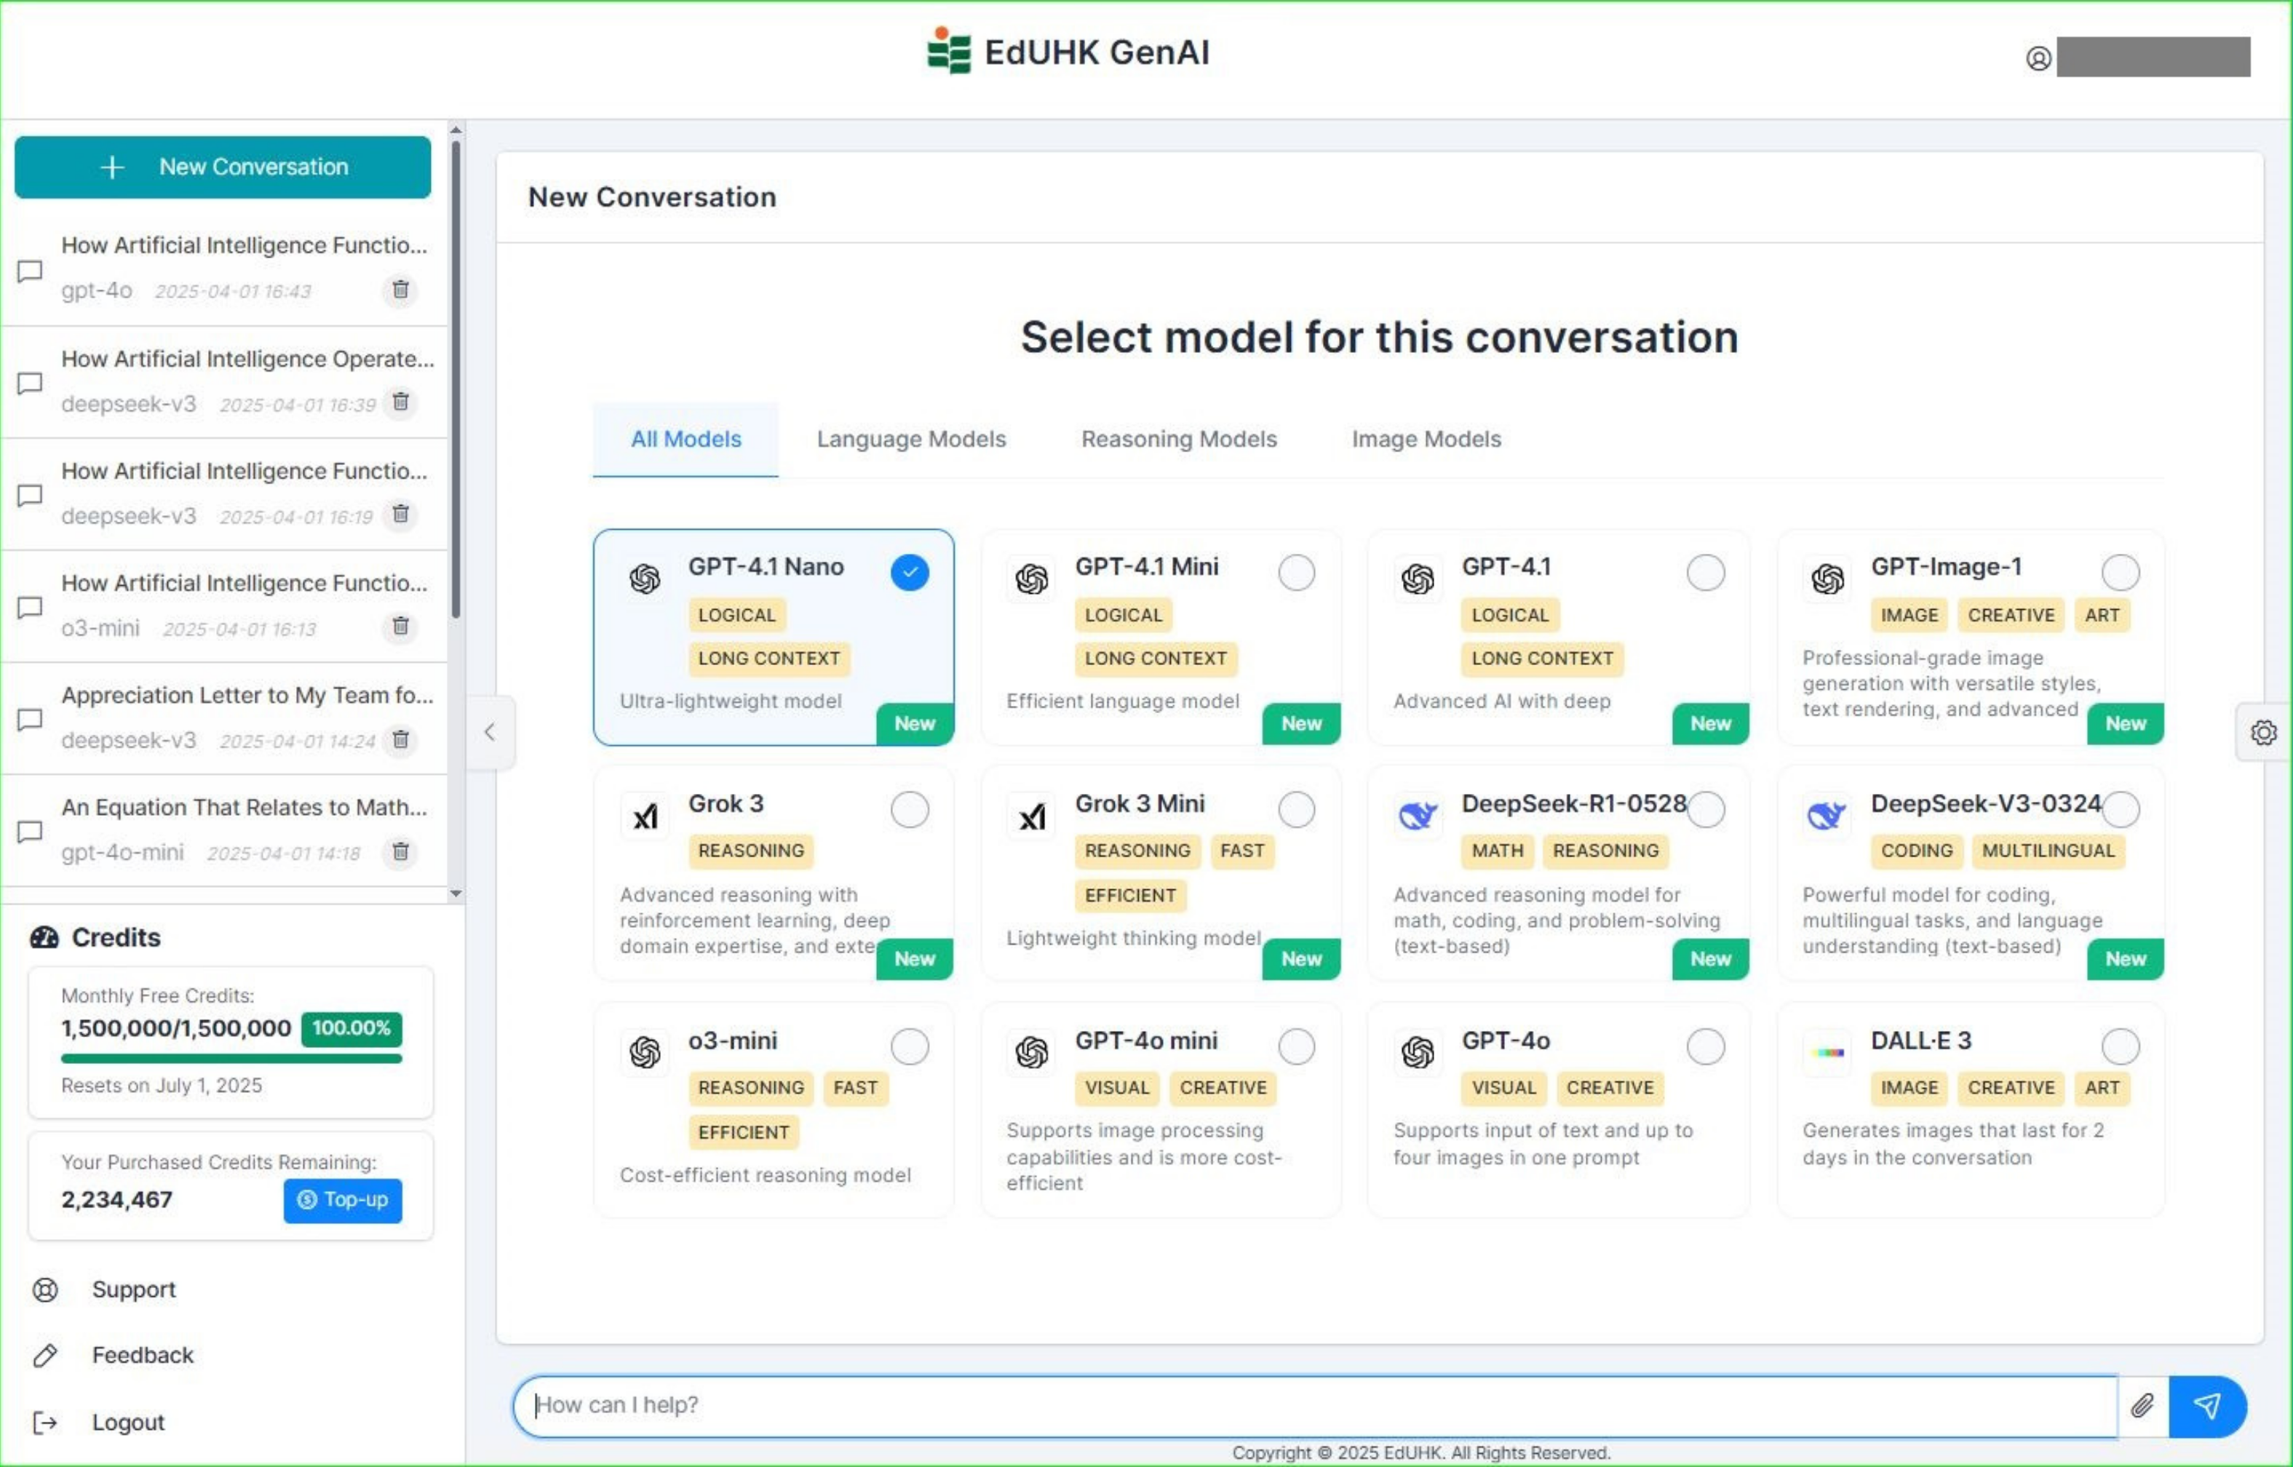Open the Feedback link
The width and height of the screenshot is (2293, 1467).
142,1356
